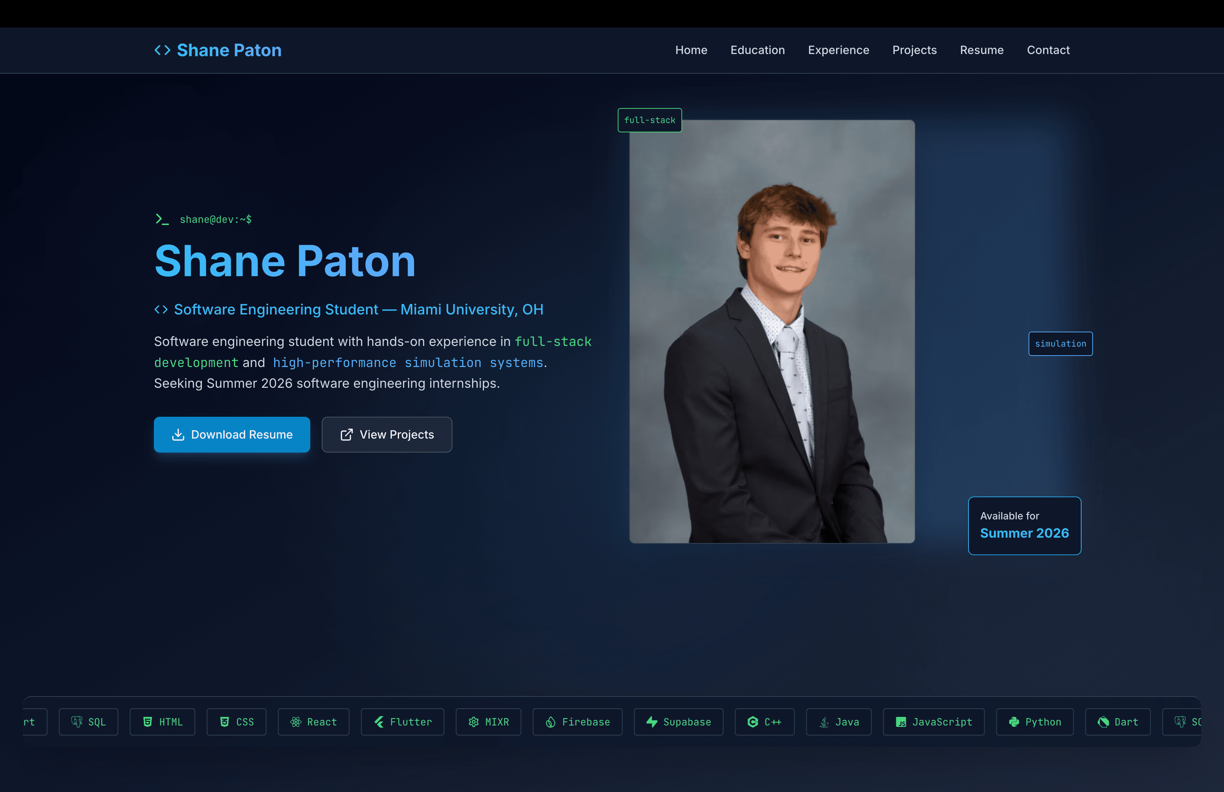Click the profile portrait photo
The height and width of the screenshot is (792, 1224).
(x=771, y=332)
